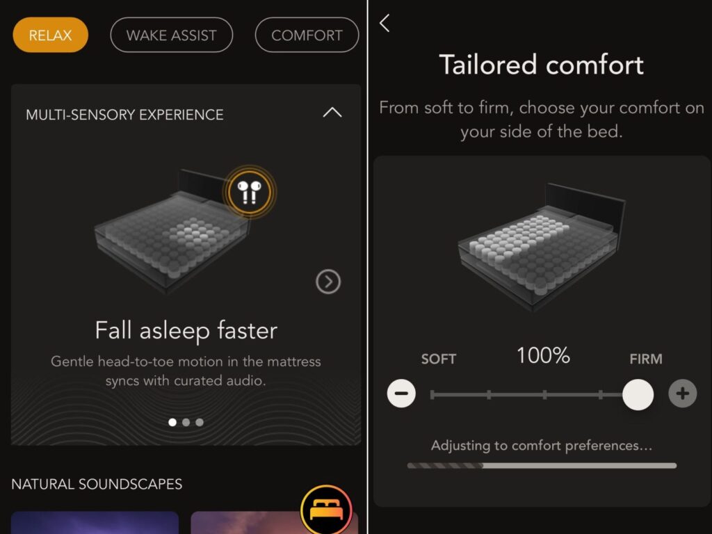
Task: Switch to the WAKE ASSIST tab
Action: click(172, 35)
